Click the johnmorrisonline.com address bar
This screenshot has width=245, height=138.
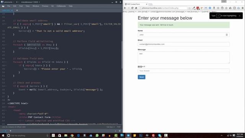pos(162,8)
